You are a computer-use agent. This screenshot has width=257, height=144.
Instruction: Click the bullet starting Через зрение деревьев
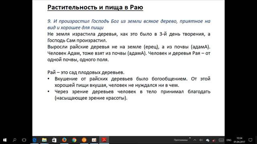coord(133,95)
